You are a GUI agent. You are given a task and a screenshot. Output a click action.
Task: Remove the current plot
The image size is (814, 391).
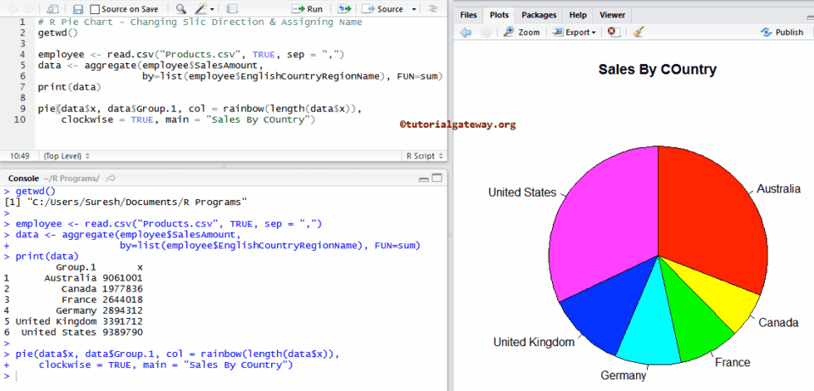click(x=614, y=32)
